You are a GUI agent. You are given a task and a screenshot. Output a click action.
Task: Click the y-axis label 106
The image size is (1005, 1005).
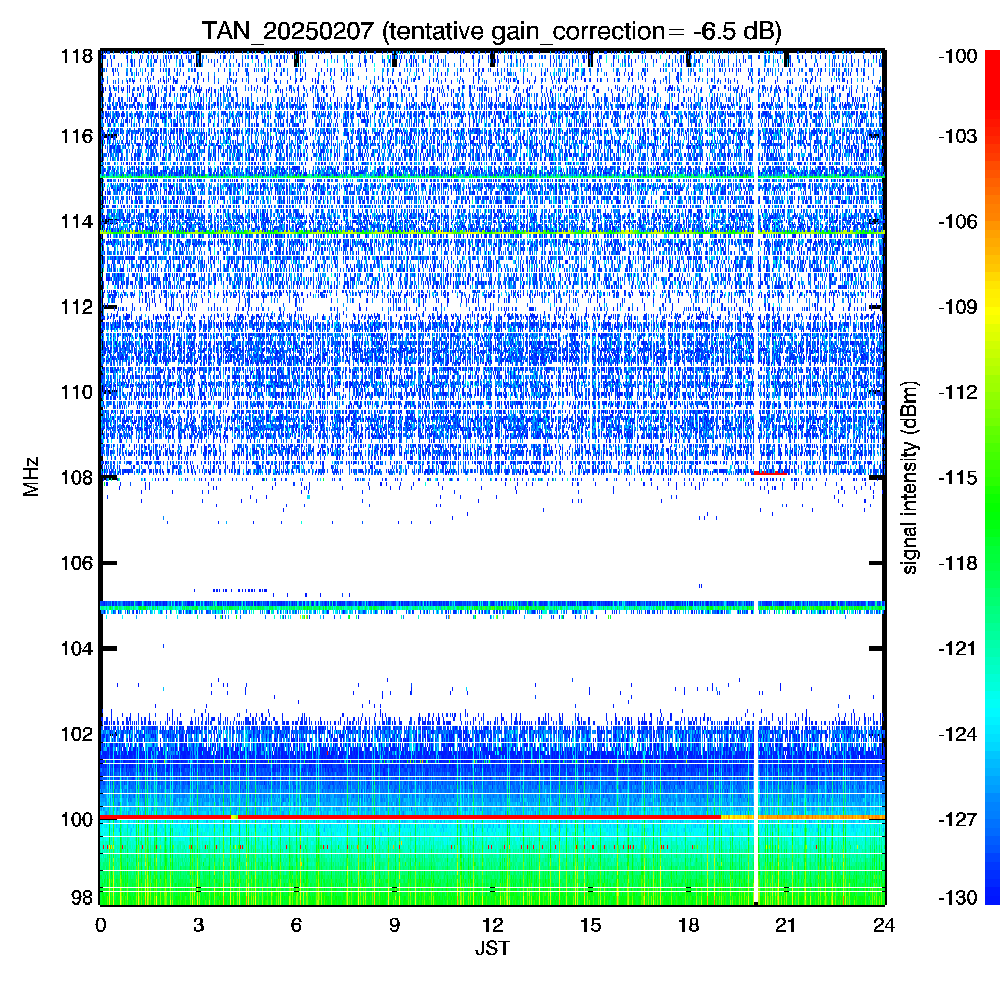click(x=77, y=563)
